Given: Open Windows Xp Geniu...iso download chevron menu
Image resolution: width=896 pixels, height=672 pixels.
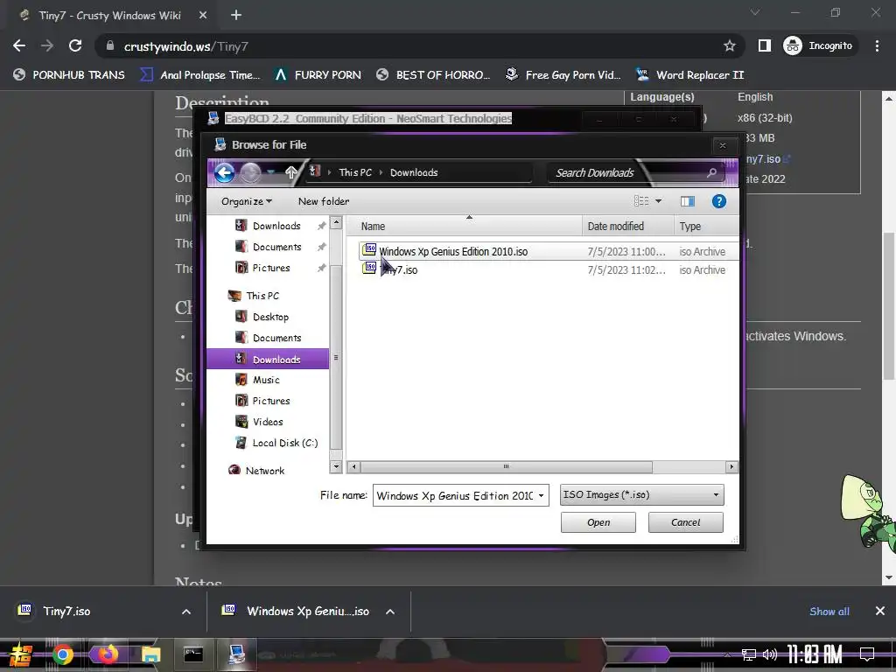Looking at the screenshot, I should click(390, 612).
